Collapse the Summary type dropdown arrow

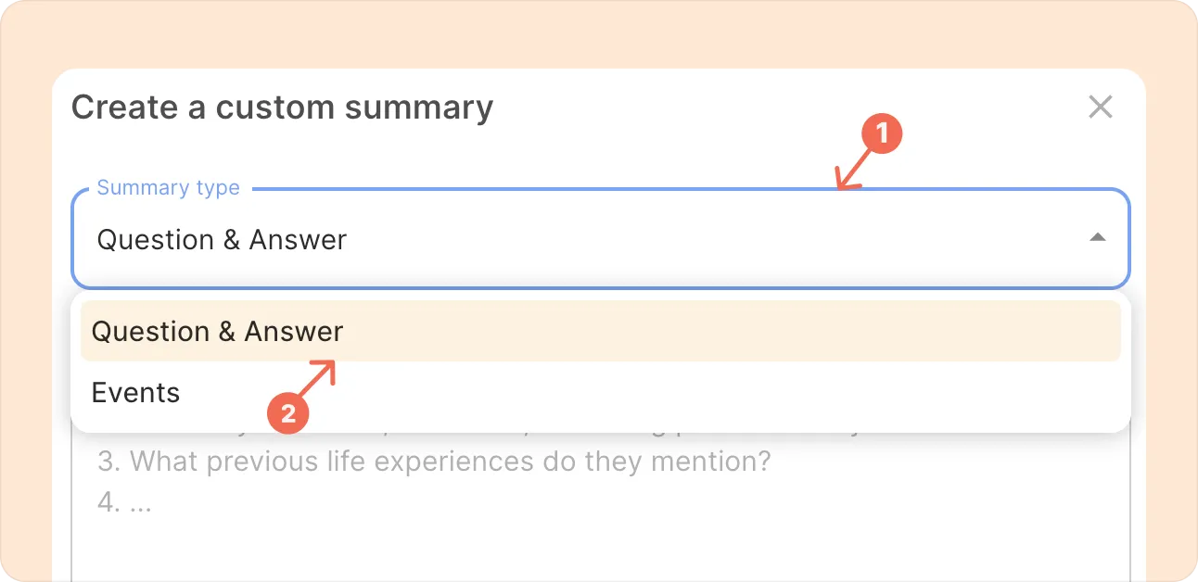point(1098,237)
